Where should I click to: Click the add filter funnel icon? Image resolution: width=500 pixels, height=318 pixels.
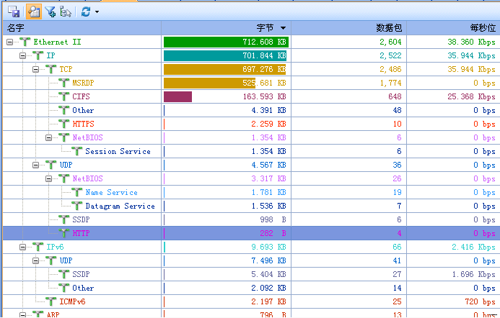click(50, 11)
